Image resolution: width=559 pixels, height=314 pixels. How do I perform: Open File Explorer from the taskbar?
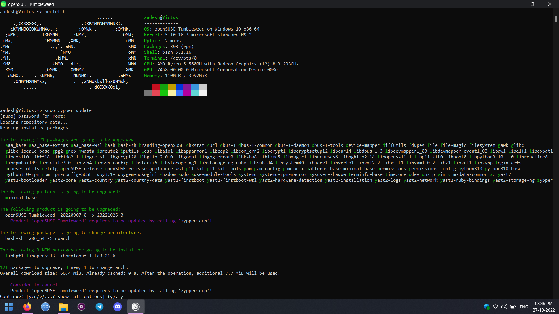coord(63,307)
